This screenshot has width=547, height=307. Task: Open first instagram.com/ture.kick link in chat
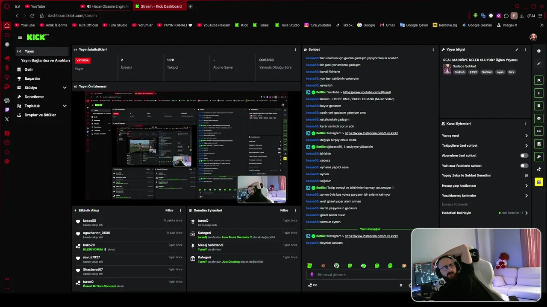pyautogui.click(x=371, y=133)
